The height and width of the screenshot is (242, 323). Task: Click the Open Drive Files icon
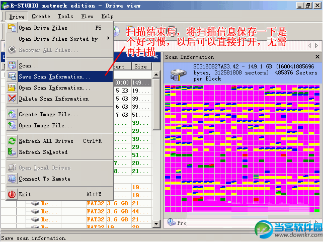pyautogui.click(x=12, y=28)
